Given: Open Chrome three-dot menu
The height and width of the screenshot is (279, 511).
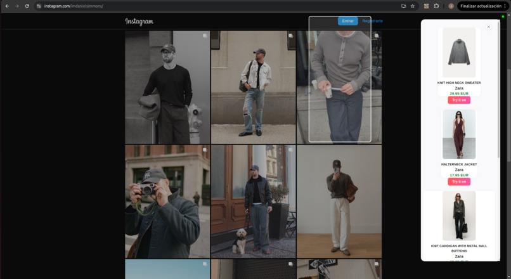Looking at the screenshot, I should point(505,6).
